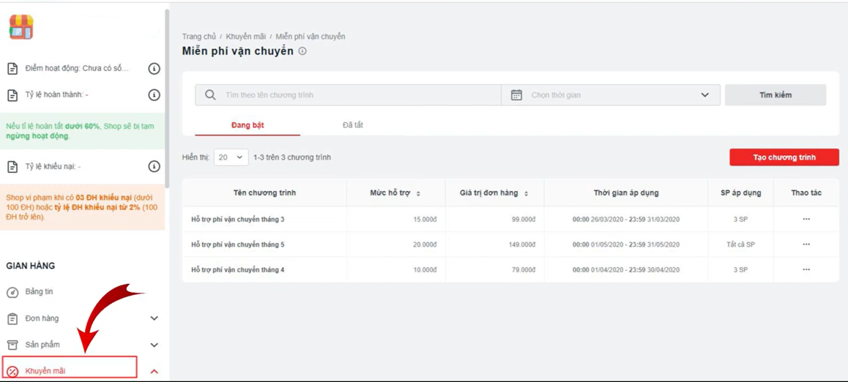Click the shop logo icon
Screen dimensions: 848x382
pos(21,27)
